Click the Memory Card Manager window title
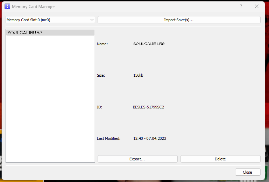Screen dimensions: 269x182 [33, 7]
